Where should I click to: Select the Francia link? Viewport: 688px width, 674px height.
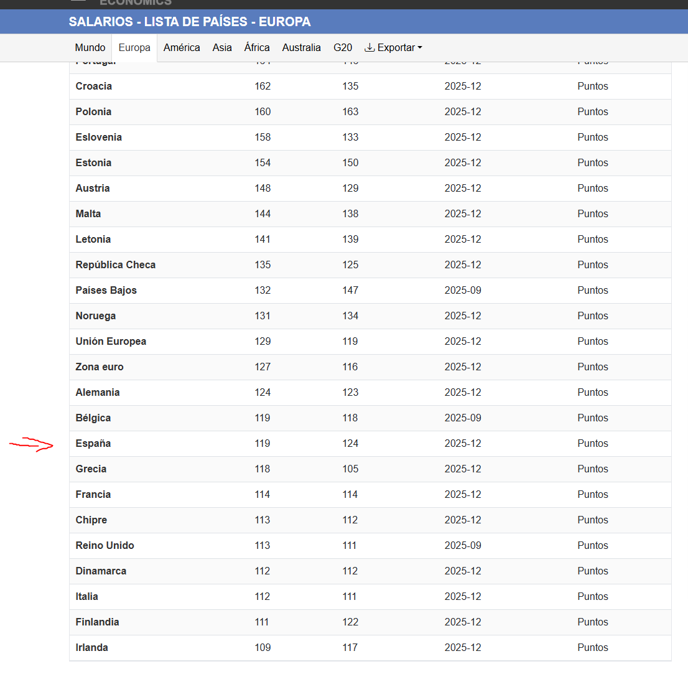click(93, 494)
